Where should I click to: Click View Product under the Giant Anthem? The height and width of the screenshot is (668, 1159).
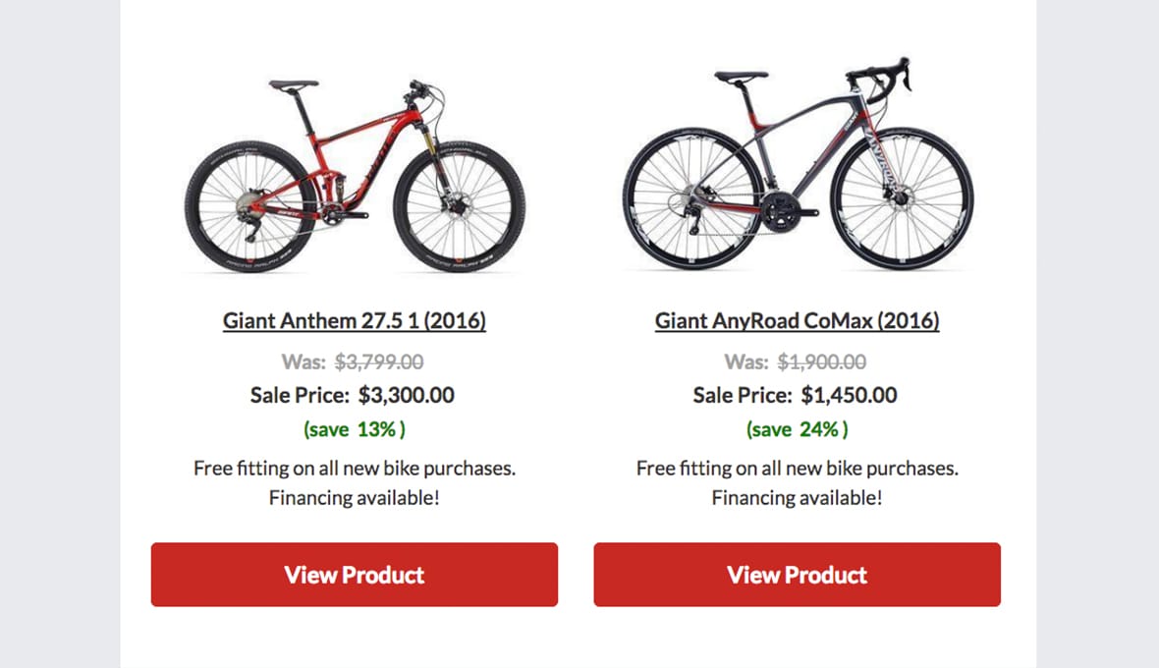353,575
